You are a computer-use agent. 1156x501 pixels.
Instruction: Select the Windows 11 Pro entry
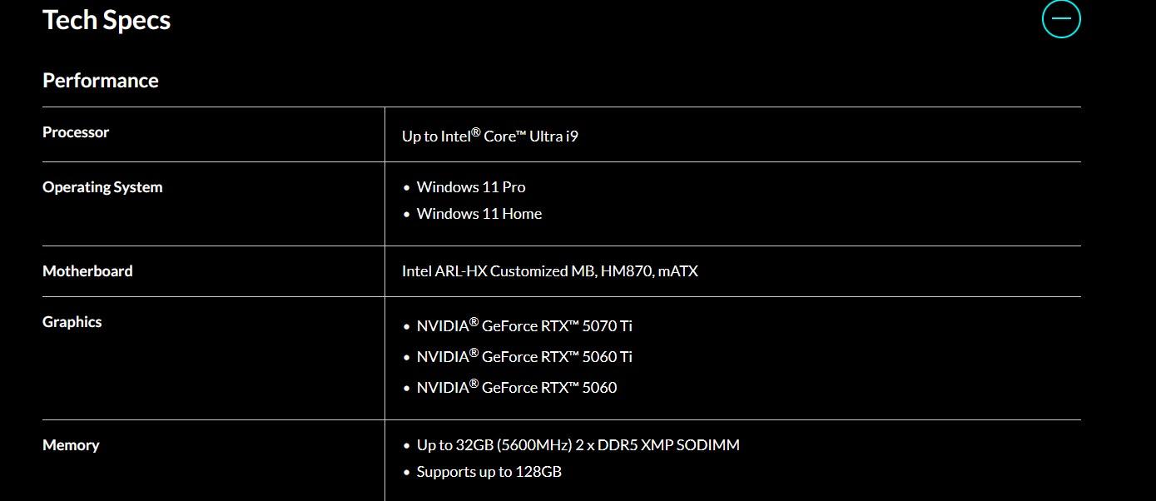point(471,187)
